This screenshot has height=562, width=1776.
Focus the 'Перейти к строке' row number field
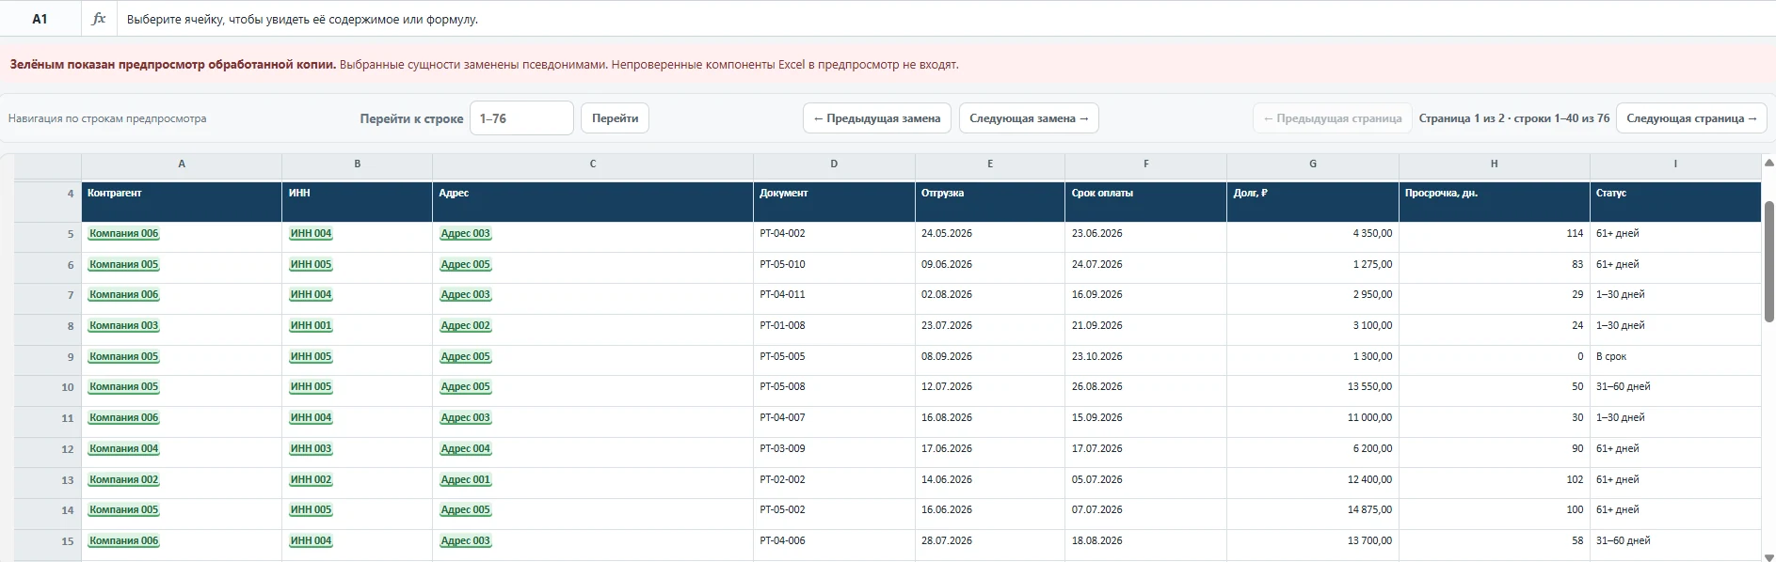click(x=521, y=118)
